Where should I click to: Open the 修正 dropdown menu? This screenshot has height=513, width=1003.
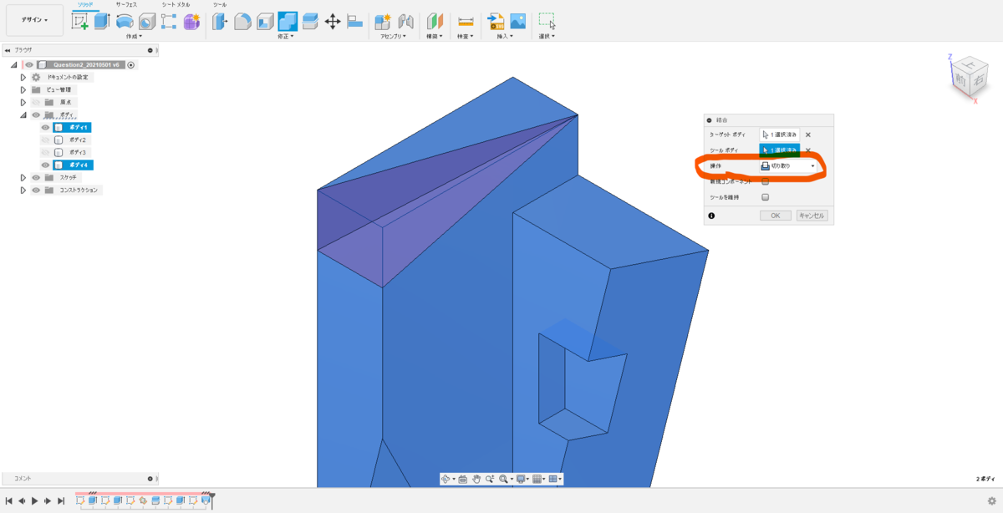[x=288, y=37]
